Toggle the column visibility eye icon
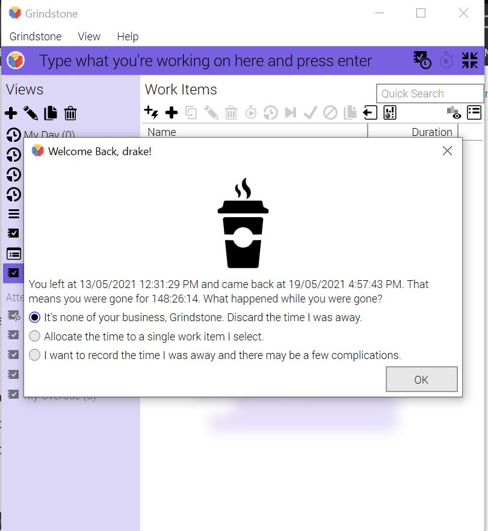This screenshot has width=488, height=531. coord(454,112)
